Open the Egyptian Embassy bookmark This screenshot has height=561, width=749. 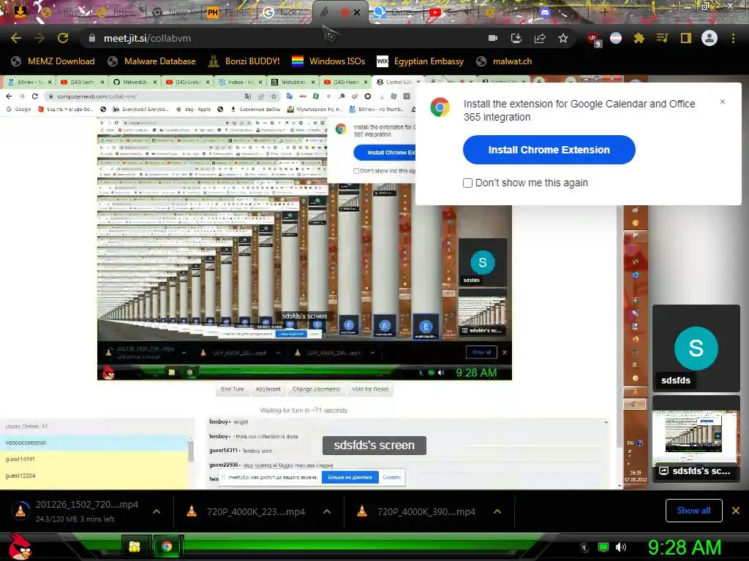click(x=421, y=61)
